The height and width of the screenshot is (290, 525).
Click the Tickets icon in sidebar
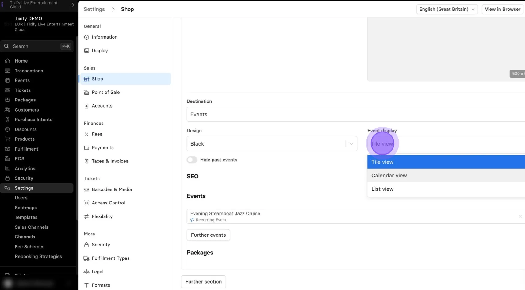[x=7, y=90]
